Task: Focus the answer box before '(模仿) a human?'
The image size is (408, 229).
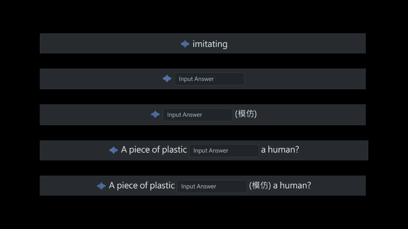Action: click(x=212, y=186)
